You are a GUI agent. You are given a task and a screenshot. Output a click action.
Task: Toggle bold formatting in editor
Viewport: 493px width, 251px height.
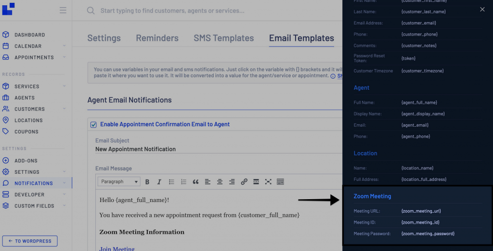click(x=147, y=182)
